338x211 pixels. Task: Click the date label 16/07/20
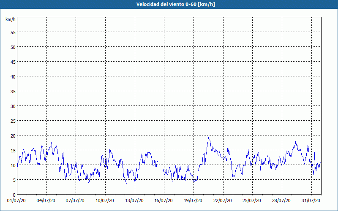[x=164, y=201]
